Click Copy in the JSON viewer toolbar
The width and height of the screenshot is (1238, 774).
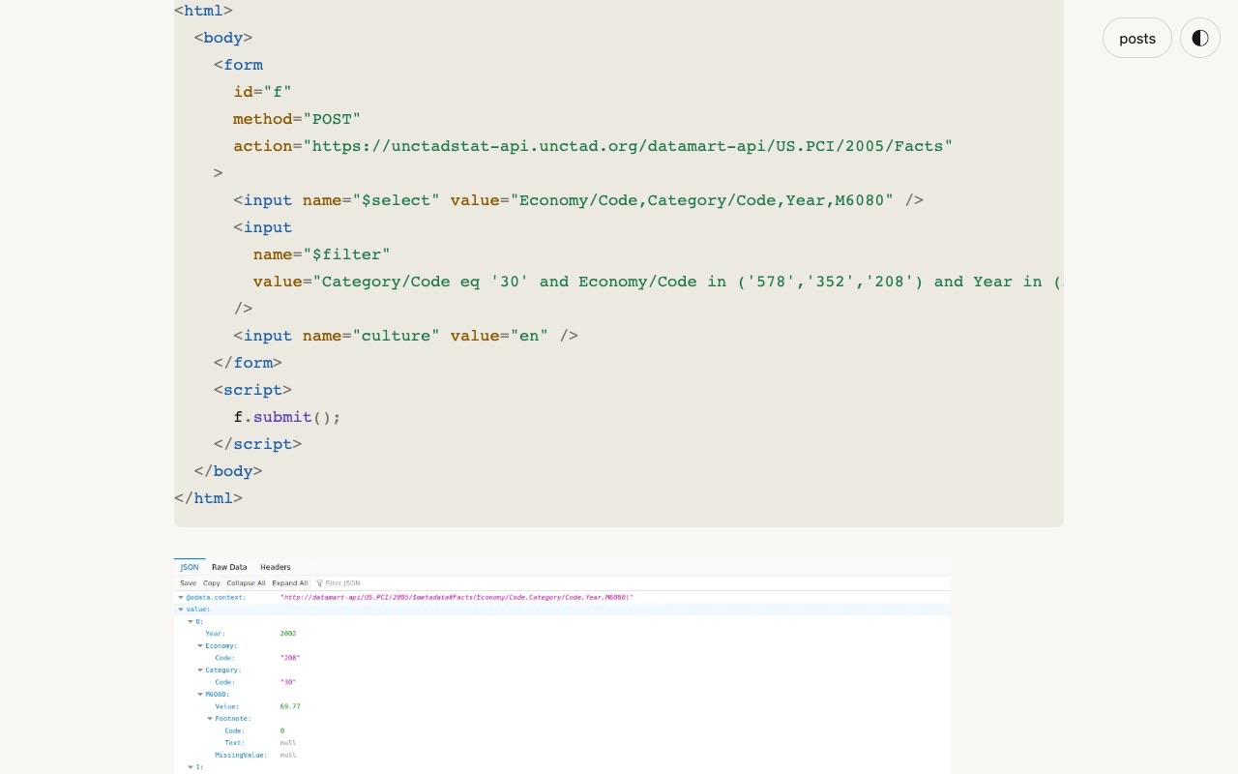point(212,583)
